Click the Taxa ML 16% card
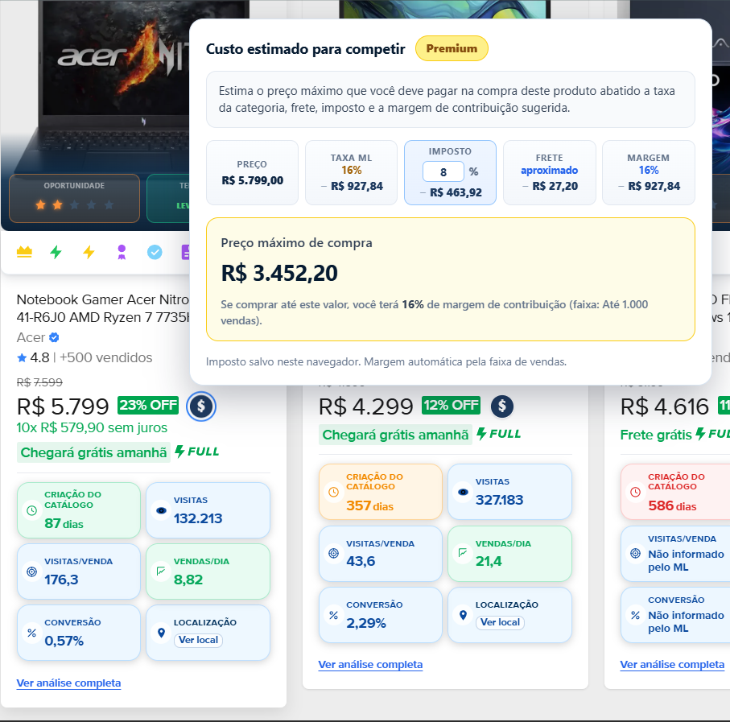730x722 pixels. (x=351, y=173)
